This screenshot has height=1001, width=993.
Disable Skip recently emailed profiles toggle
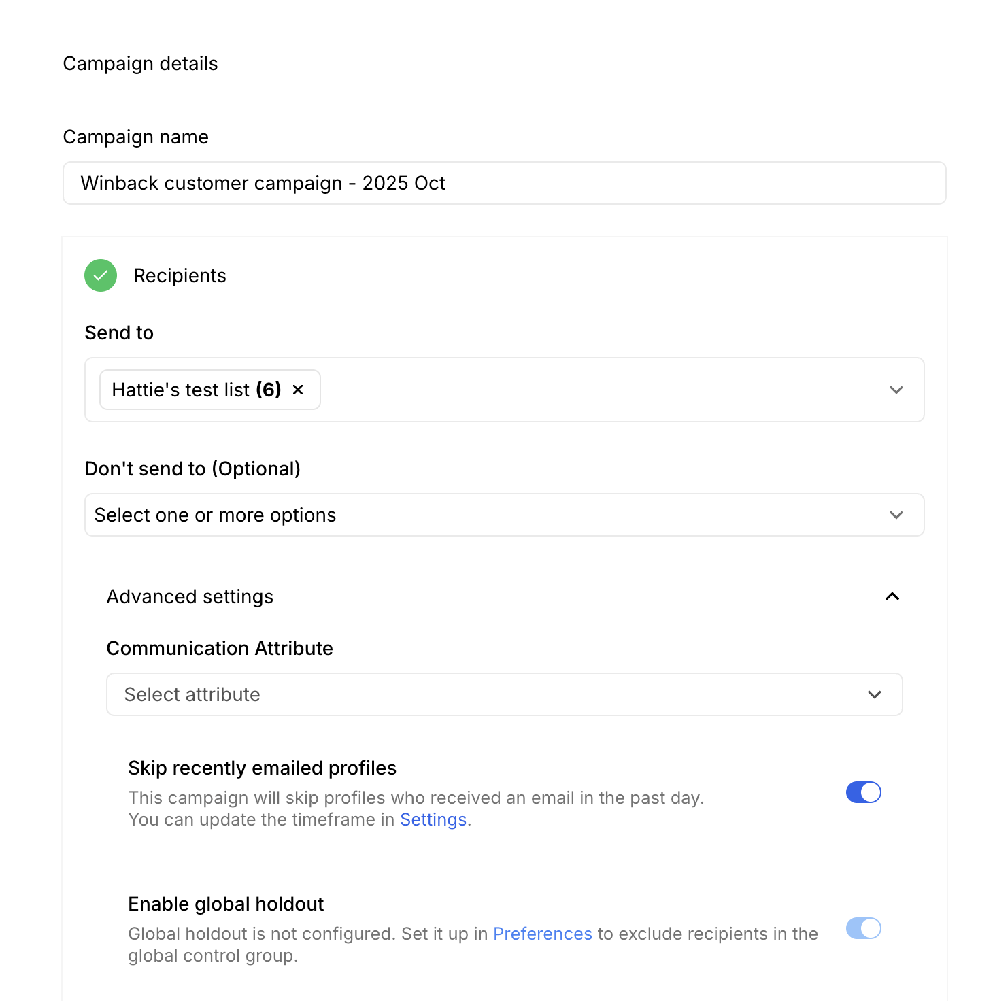click(x=863, y=792)
